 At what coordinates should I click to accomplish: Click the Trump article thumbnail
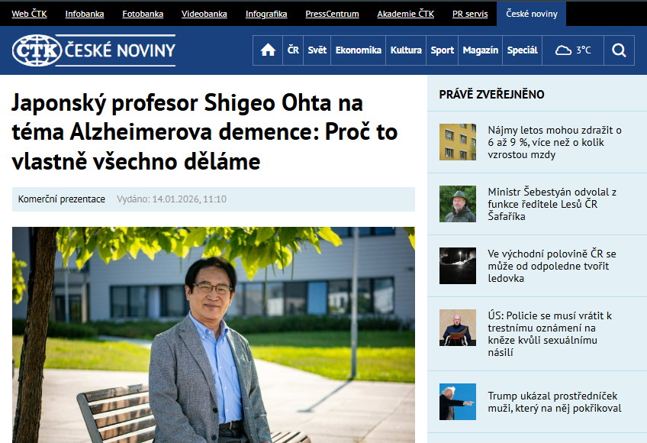(458, 402)
